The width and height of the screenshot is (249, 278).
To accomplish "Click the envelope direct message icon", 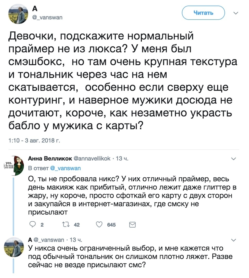I will pyautogui.click(x=132, y=225).
